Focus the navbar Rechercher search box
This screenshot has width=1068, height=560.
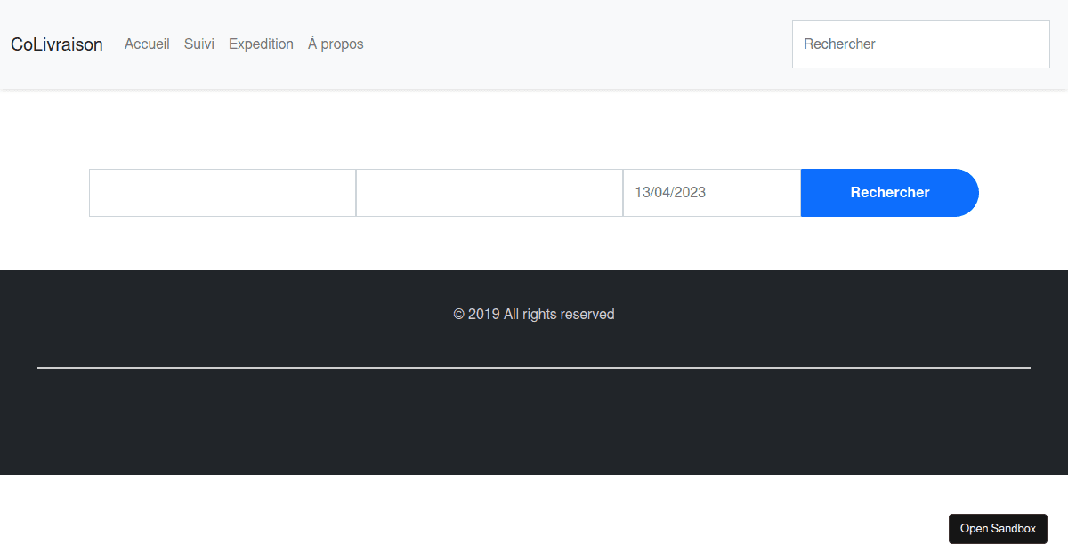point(920,44)
